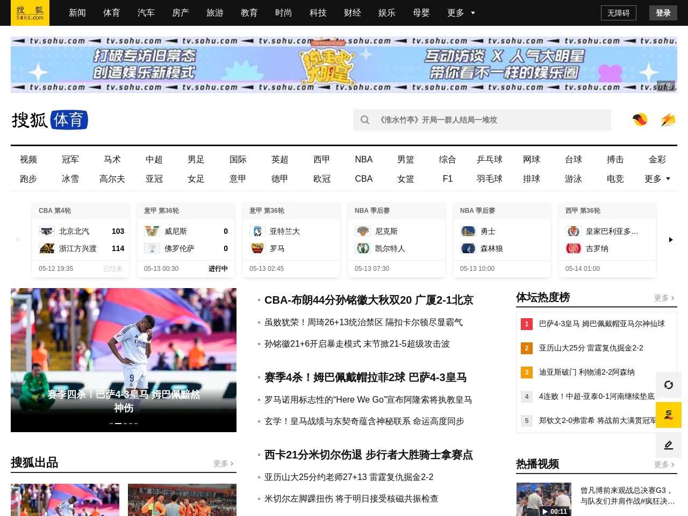
Task: Click Zhejiang Fangxingdu team logo
Action: point(47,248)
